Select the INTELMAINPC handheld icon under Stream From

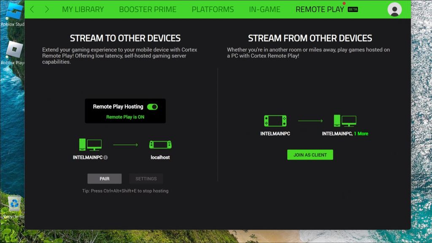tap(275, 120)
